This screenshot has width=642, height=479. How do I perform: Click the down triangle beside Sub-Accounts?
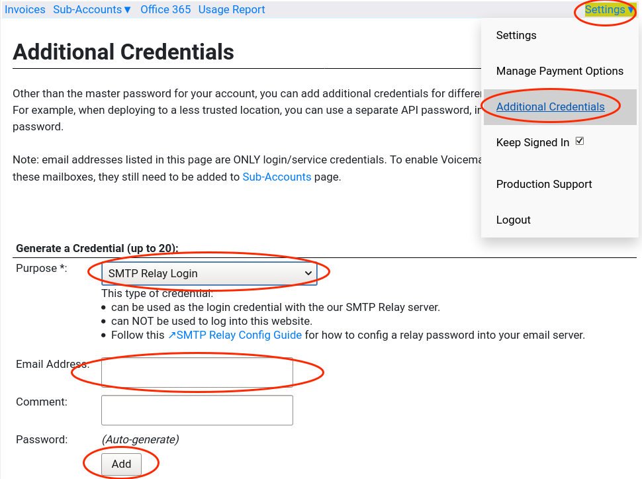coord(128,10)
